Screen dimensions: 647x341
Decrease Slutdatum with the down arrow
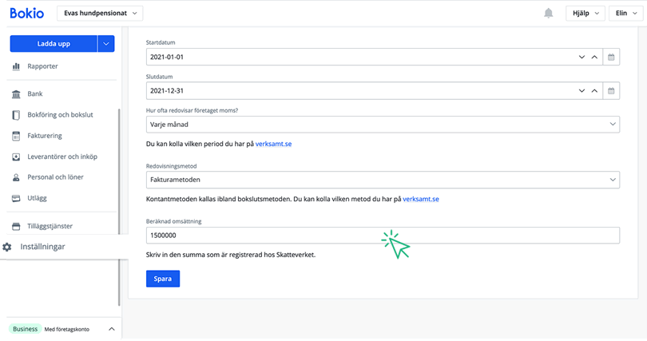point(581,91)
